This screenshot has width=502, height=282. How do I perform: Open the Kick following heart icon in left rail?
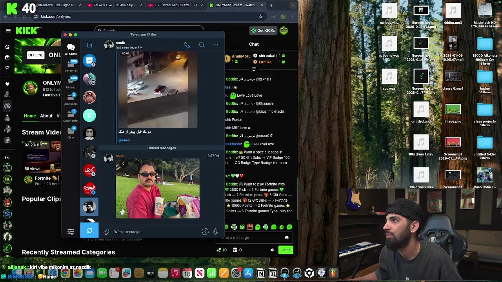(7, 68)
